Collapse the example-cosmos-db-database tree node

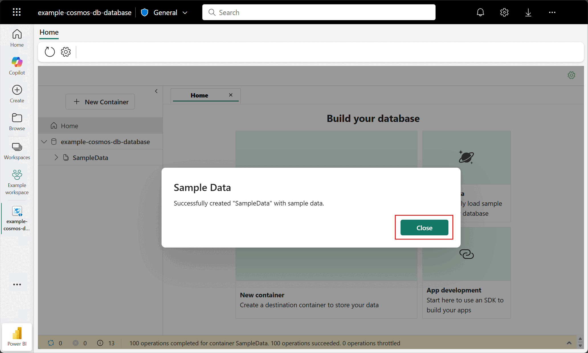(x=44, y=142)
